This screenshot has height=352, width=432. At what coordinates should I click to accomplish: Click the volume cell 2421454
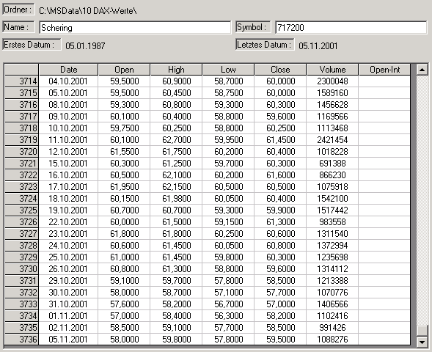[x=332, y=140]
